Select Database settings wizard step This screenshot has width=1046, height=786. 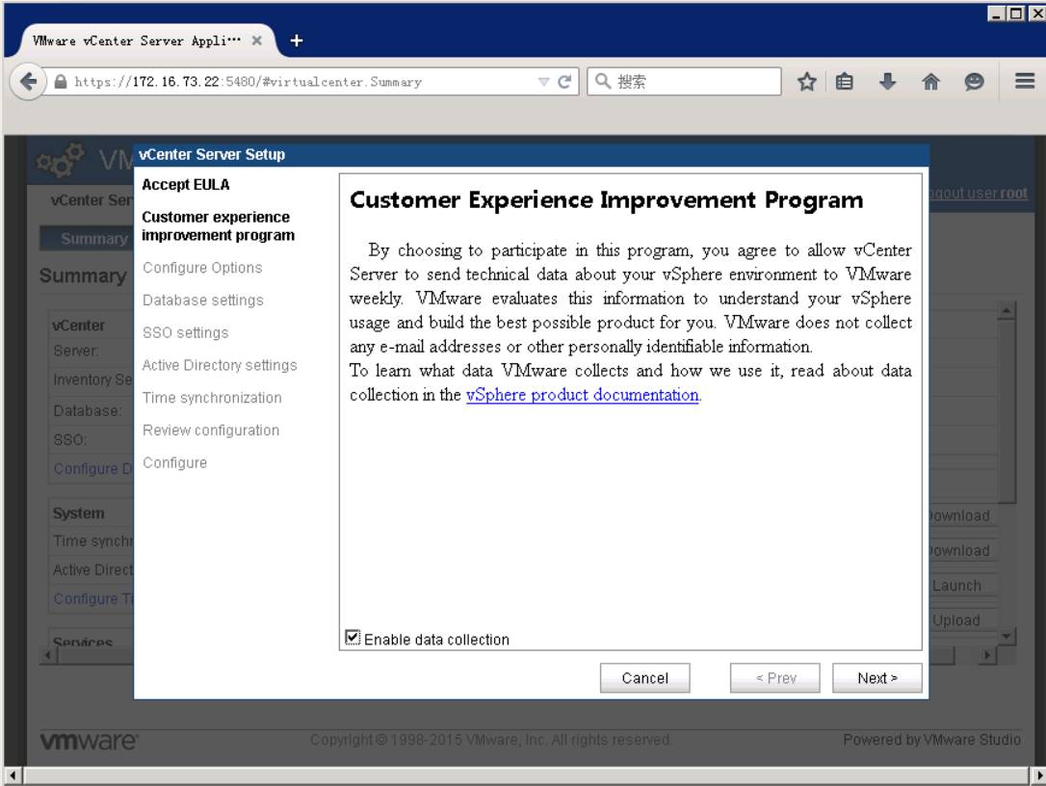click(x=203, y=301)
